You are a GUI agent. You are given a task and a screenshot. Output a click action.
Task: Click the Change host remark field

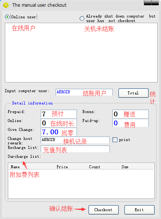(75, 140)
